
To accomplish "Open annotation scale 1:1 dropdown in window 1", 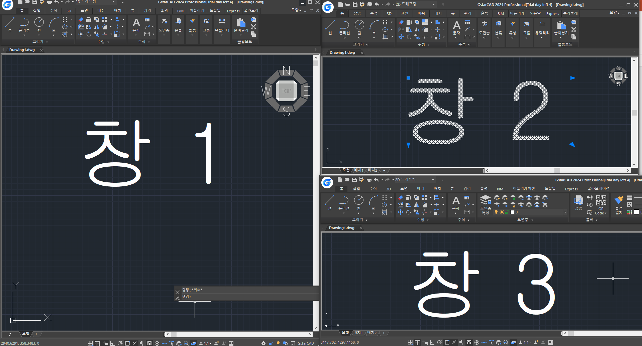I will point(208,343).
